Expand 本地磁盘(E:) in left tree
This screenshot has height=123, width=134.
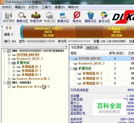(14, 67)
